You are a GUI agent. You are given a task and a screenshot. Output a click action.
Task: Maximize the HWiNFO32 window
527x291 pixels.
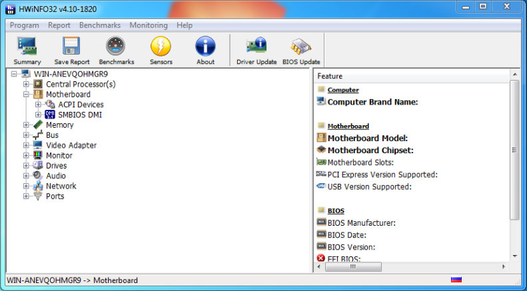tap(483, 7)
